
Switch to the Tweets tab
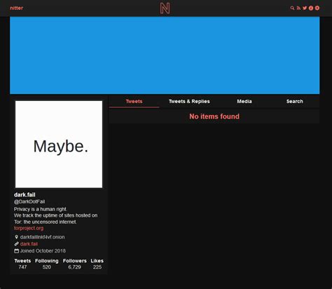click(134, 102)
